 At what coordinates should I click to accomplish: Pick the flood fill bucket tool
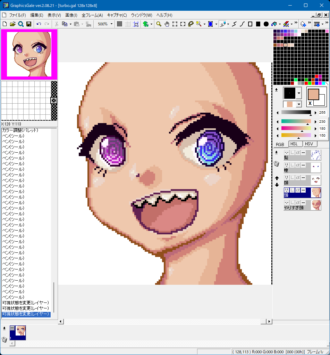pos(274,24)
